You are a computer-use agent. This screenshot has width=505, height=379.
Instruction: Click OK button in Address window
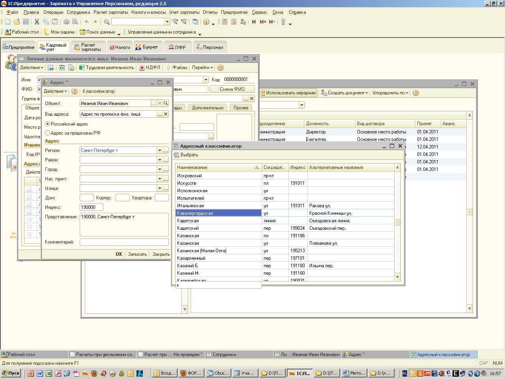119,254
